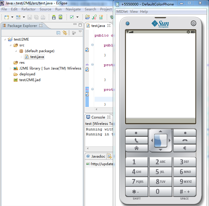Viewport: 209px width, 206px height.
Task: Select test.java in the Package Explorer
Action: [x=38, y=57]
